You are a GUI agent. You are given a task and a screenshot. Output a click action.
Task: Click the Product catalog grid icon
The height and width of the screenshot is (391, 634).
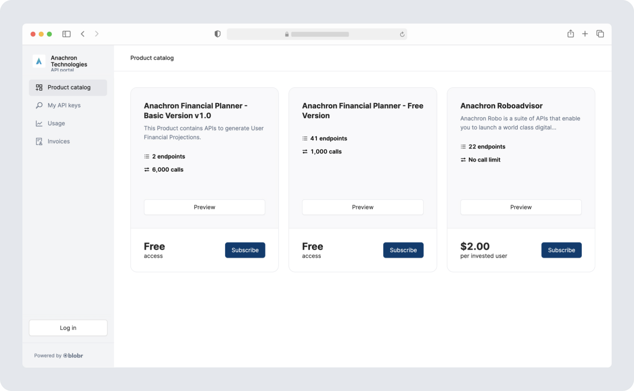pyautogui.click(x=39, y=87)
